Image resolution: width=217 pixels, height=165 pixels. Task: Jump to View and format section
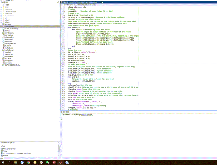9,149
